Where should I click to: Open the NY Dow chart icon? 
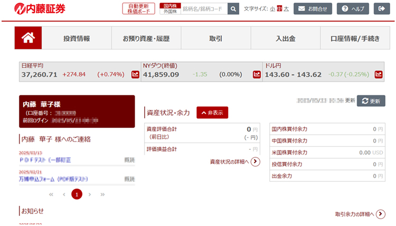click(257, 74)
